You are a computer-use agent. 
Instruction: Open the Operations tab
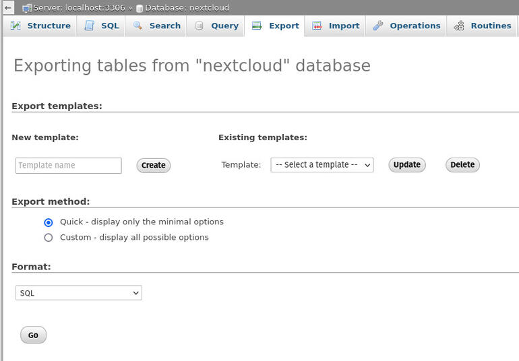[x=406, y=26]
